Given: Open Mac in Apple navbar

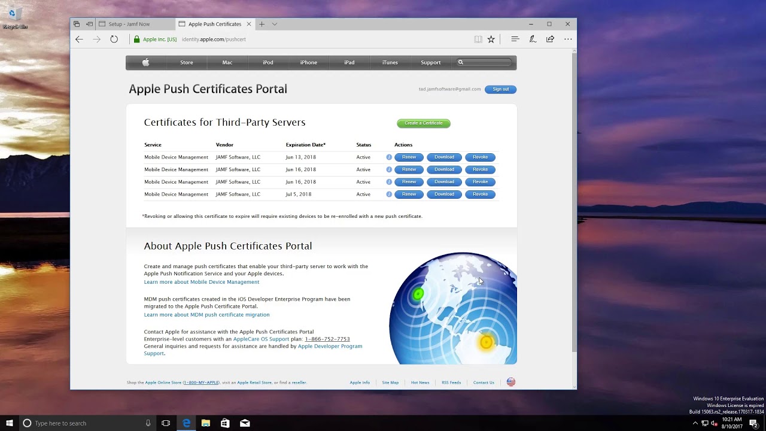Looking at the screenshot, I should [227, 62].
